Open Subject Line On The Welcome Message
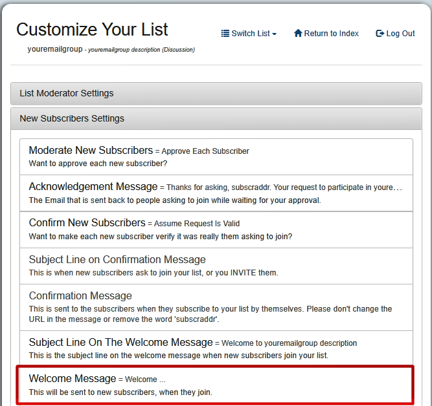432x406 pixels. (216, 348)
